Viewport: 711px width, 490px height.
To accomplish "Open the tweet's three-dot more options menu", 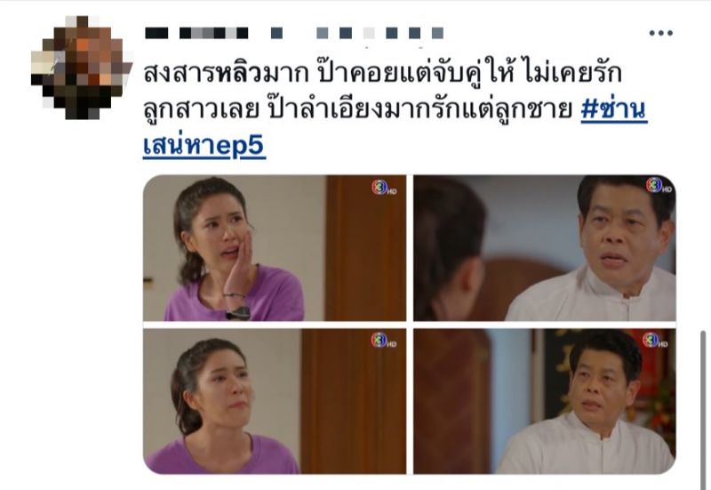I will [x=660, y=33].
